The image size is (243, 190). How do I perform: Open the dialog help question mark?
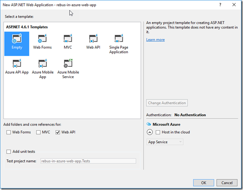(x=220, y=5)
